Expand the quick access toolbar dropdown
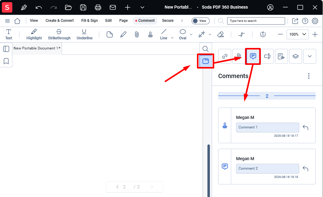 click(142, 8)
